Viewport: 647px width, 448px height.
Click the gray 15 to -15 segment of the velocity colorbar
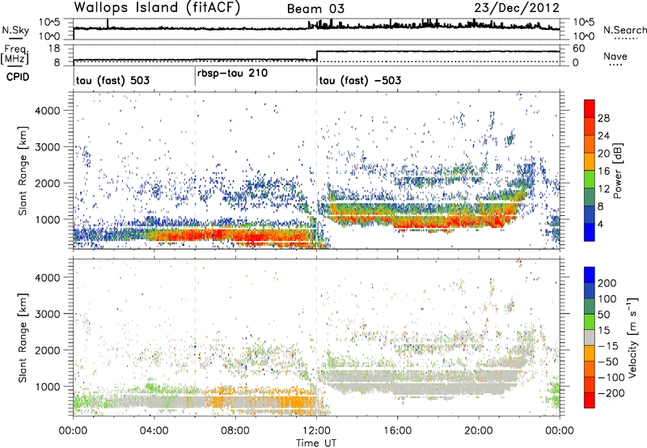click(590, 337)
